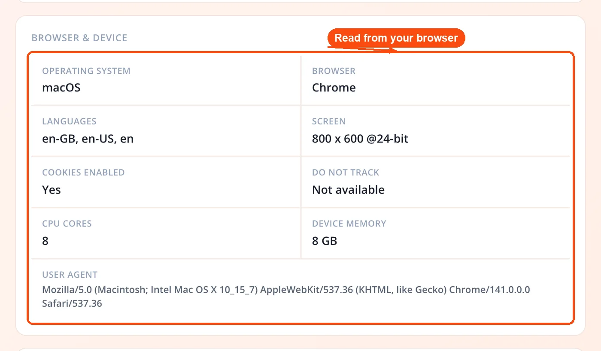Image resolution: width=601 pixels, height=351 pixels.
Task: Click the SCREEN label
Action: click(x=329, y=121)
